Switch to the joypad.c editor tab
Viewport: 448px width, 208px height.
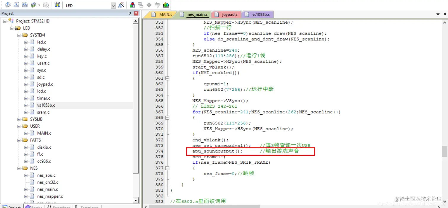pyautogui.click(x=227, y=14)
